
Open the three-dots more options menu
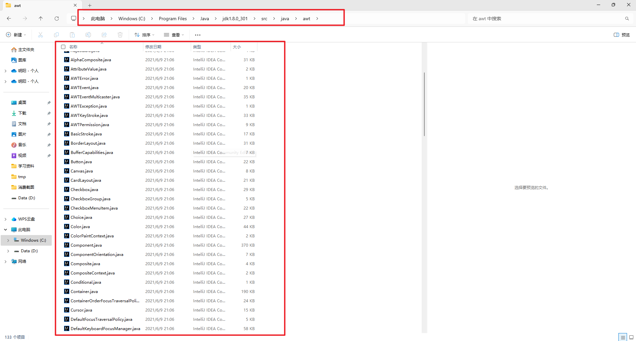tap(198, 35)
